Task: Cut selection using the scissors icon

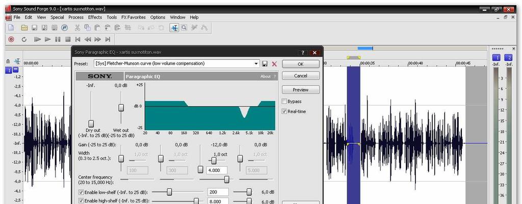Action: point(77,28)
